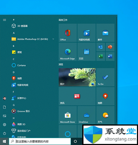The height and width of the screenshot is (145, 138).
Task: Click the F letter header
Action: tap(14, 92)
